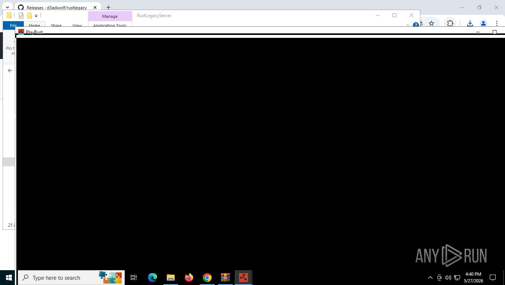Show hidden system tray icons
This screenshot has height=285, width=505.
[430, 278]
